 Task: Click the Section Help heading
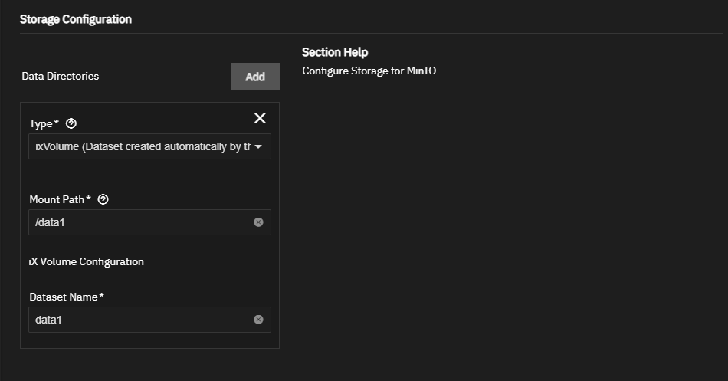[335, 52]
